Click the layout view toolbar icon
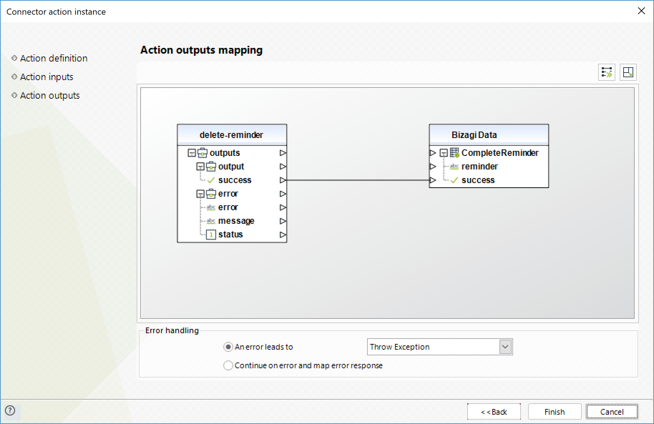Screen dimensions: 654x424 pos(628,72)
